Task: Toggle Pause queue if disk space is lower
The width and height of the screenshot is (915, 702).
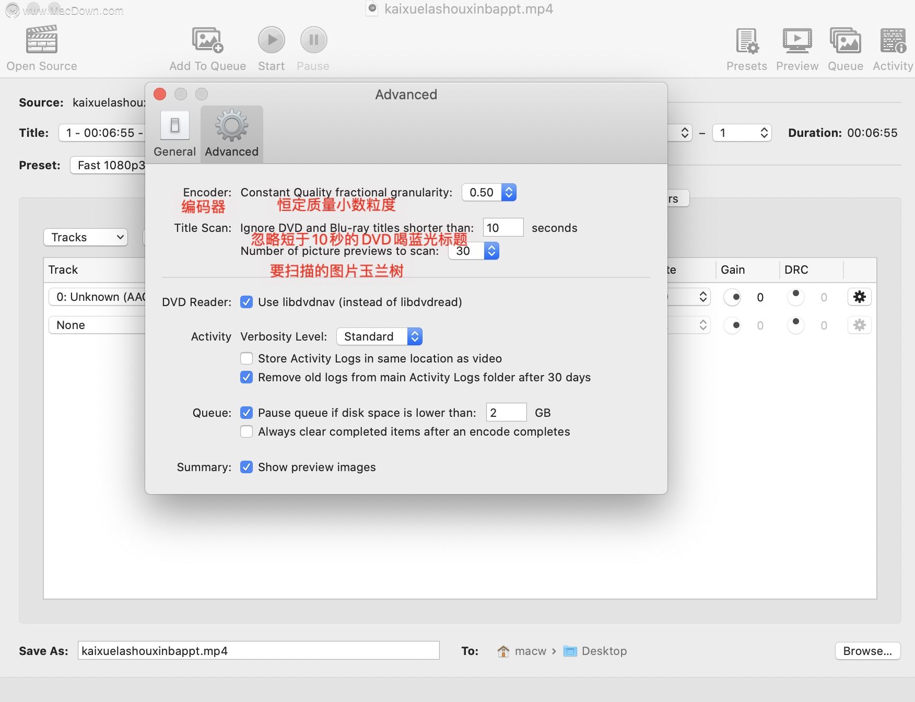Action: pos(247,413)
